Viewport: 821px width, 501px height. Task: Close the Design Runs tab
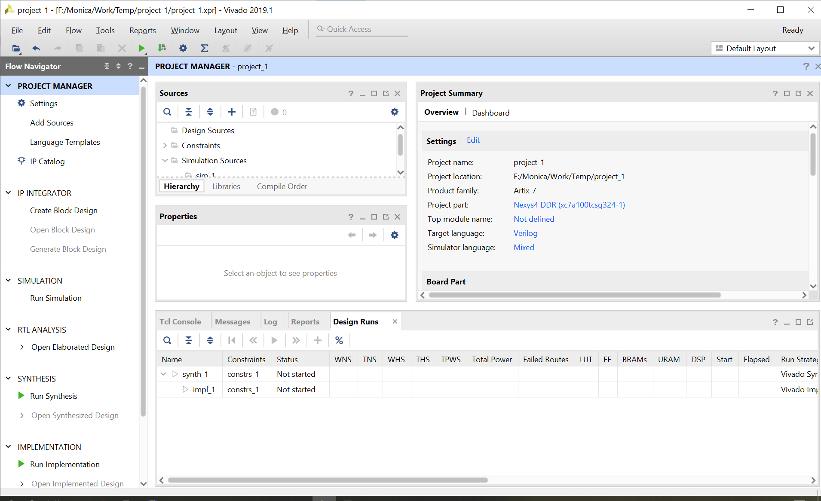395,321
